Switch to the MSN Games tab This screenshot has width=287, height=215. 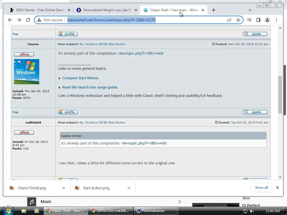click(40, 10)
